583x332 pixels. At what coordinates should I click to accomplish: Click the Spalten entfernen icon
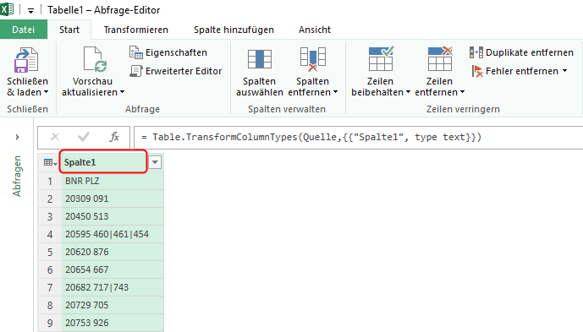[313, 59]
